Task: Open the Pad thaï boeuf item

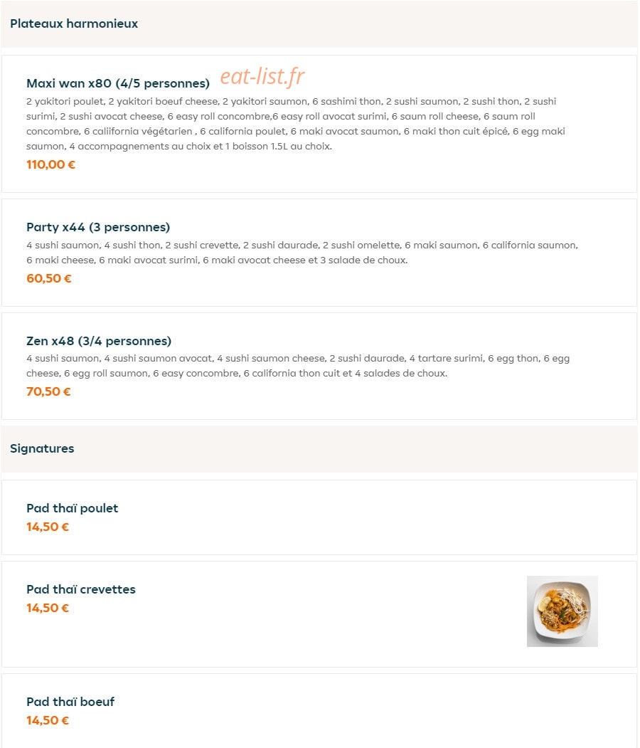Action: click(x=70, y=702)
